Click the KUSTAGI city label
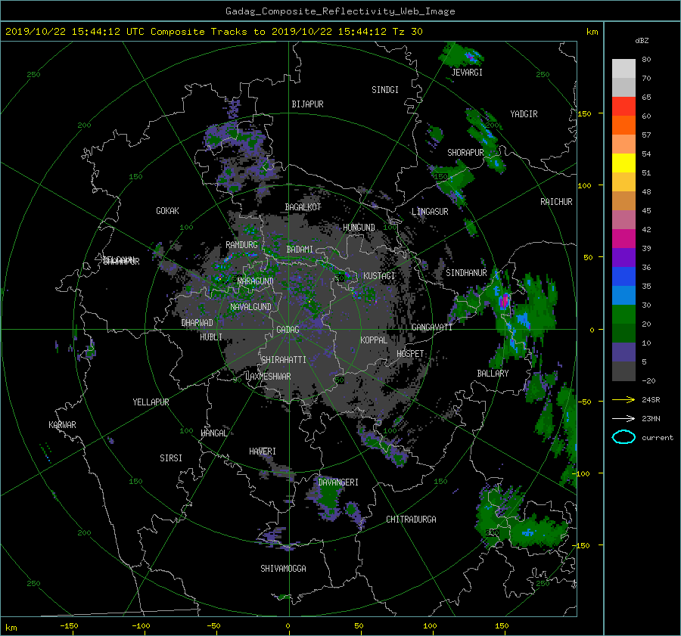The height and width of the screenshot is (636, 681). 379,276
